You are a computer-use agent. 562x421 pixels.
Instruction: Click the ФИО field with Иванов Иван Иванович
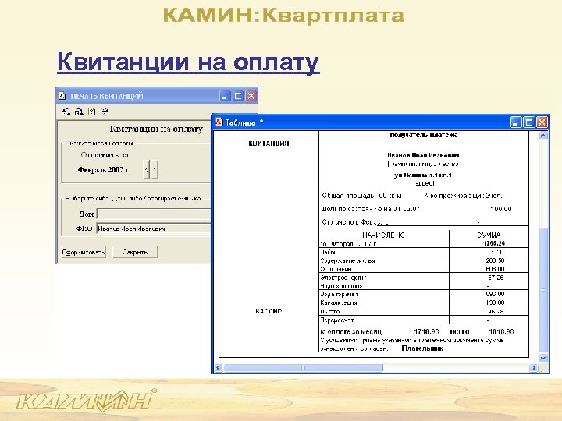coord(154,228)
